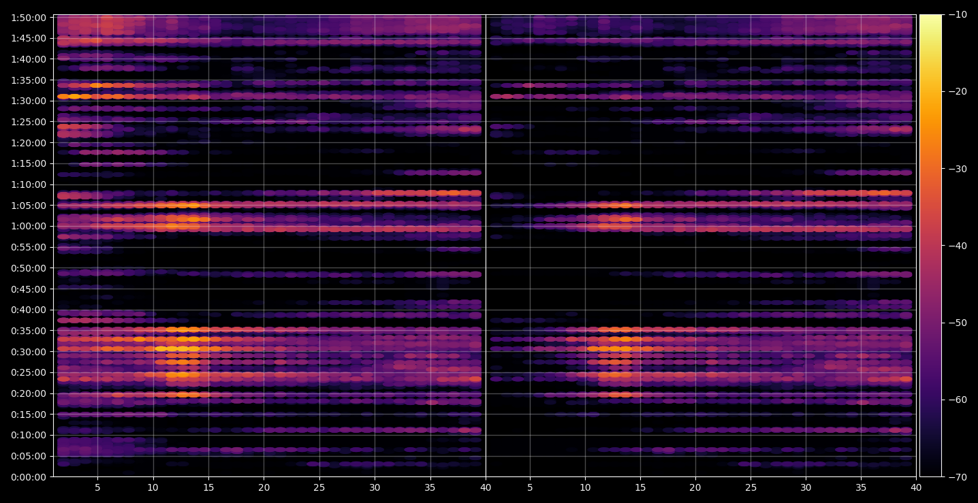Image resolution: width=978 pixels, height=503 pixels.
Task: Select x-axis label 10 under the right heatmap
Action: point(584,487)
